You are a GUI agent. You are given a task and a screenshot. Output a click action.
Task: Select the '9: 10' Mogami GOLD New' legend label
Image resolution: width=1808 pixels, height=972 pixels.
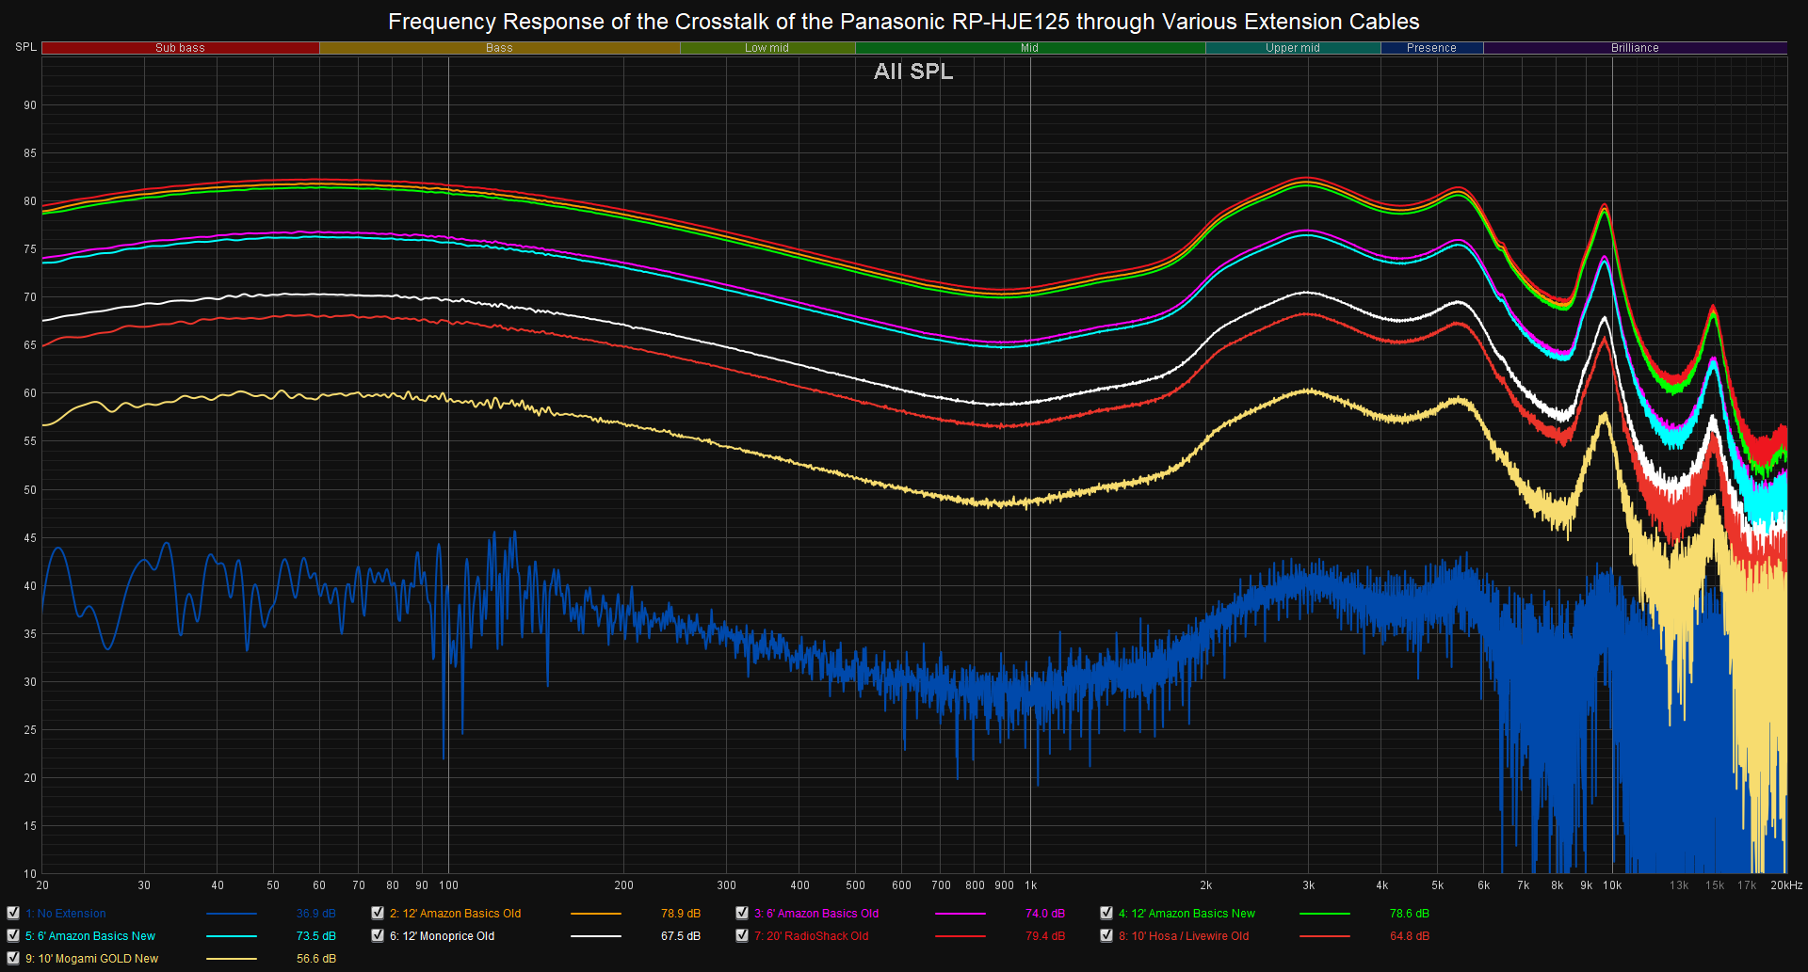click(x=91, y=959)
